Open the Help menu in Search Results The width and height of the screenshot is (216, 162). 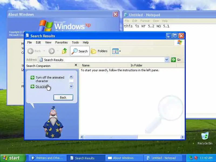click(86, 42)
